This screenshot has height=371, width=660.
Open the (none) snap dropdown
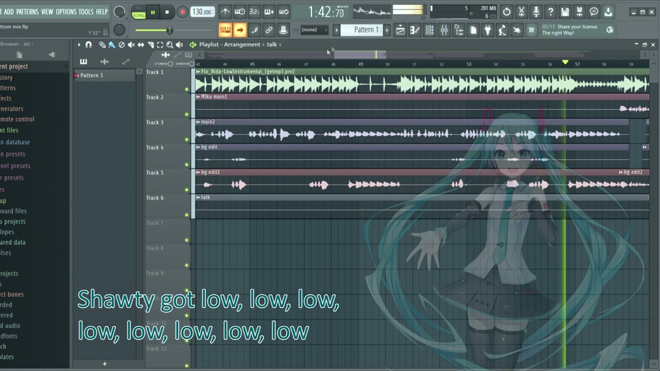pyautogui.click(x=313, y=30)
